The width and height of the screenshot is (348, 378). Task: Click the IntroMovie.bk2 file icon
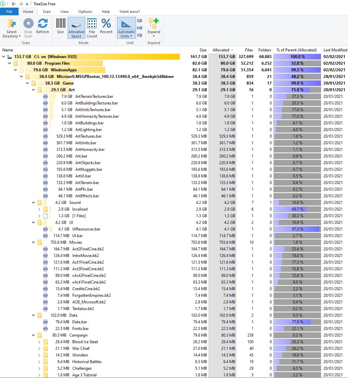(45, 256)
